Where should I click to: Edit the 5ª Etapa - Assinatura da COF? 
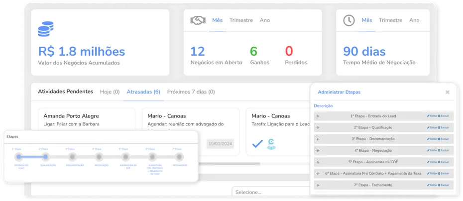coord(432,162)
